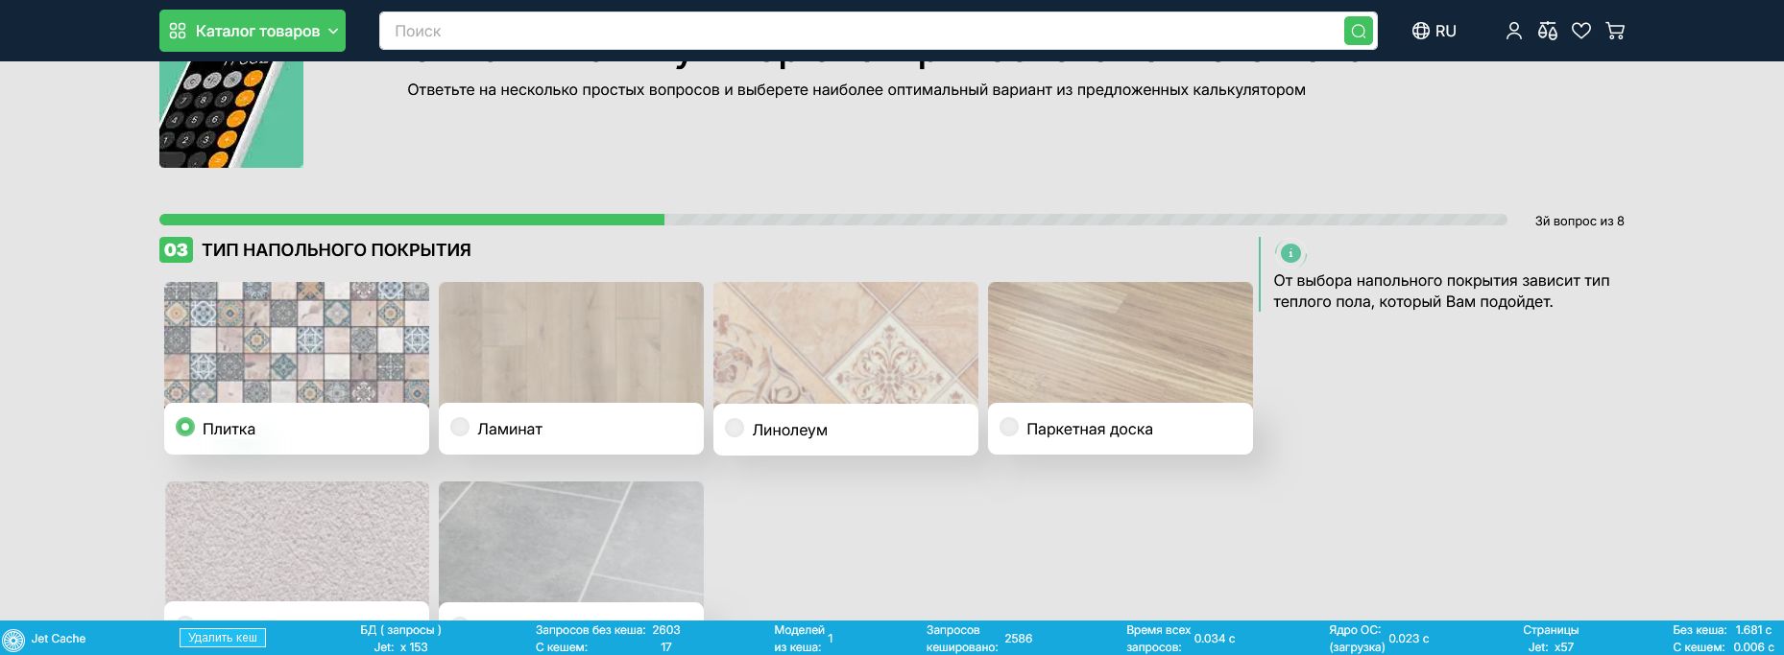Click the green info icon beside hint

coord(1290,253)
